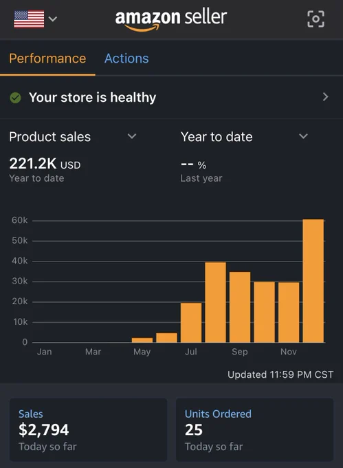Select the tallest December sales bar

pyautogui.click(x=313, y=281)
